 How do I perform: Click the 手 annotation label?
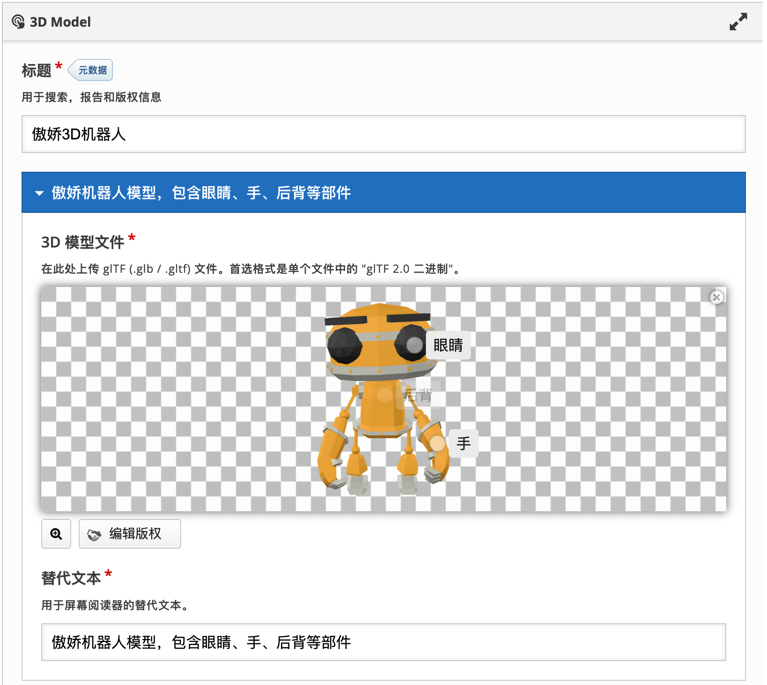tap(463, 443)
